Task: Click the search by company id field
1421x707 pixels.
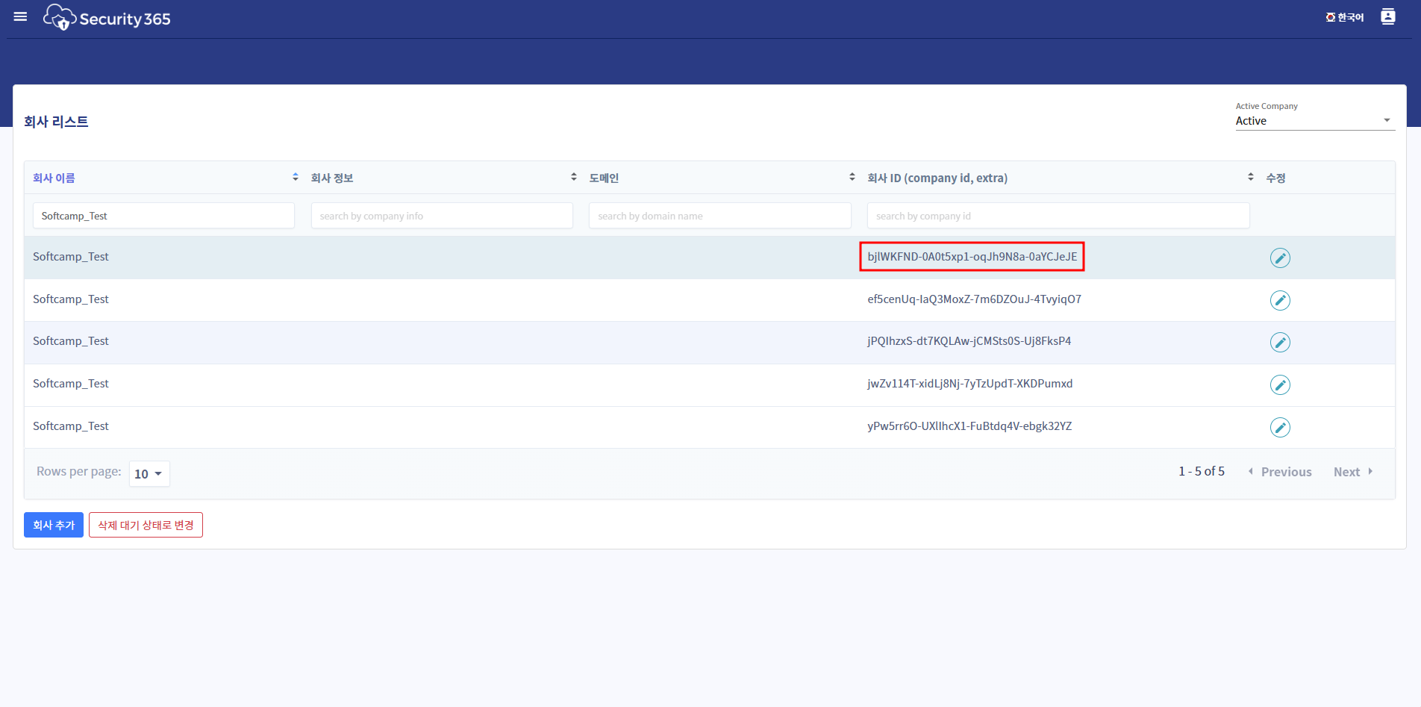Action: pyautogui.click(x=1058, y=216)
